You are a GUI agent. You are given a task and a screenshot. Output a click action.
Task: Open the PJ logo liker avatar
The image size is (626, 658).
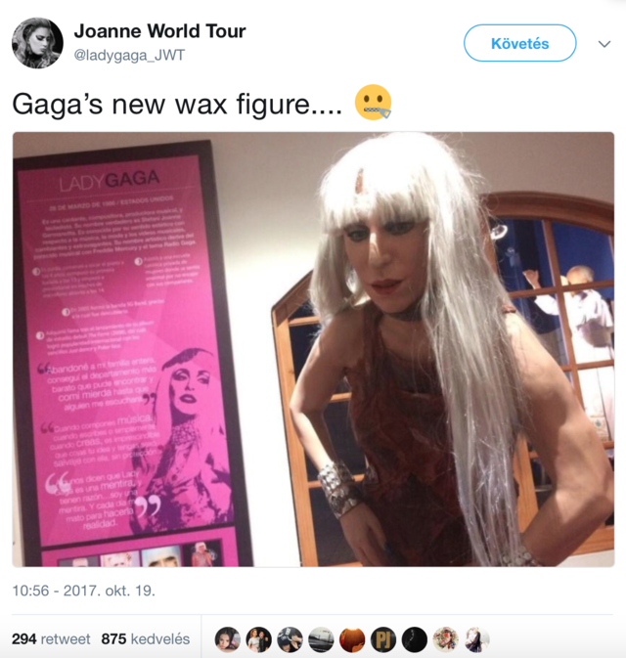383,639
